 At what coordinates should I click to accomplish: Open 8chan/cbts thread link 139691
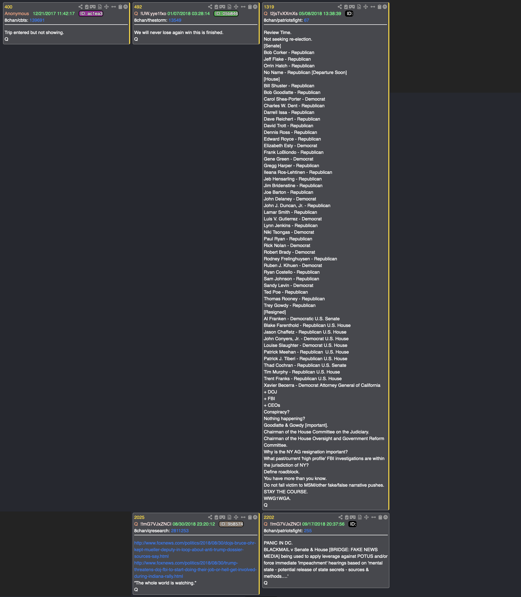pyautogui.click(x=37, y=20)
